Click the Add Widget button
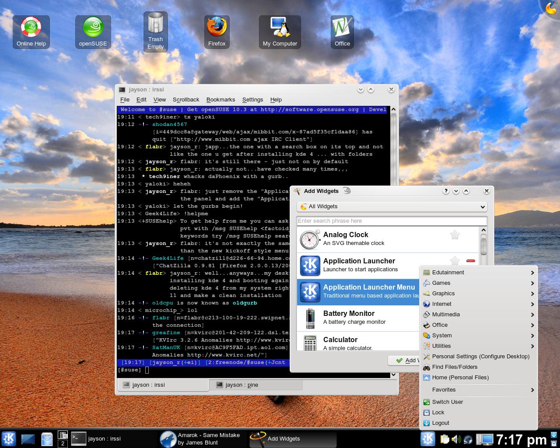 (x=404, y=360)
